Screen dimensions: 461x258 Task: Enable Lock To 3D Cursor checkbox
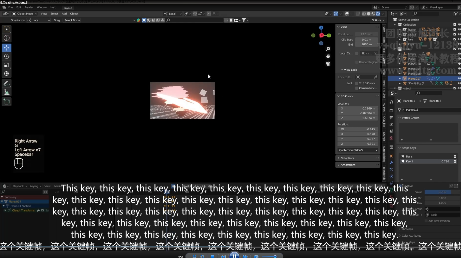pyautogui.click(x=357, y=83)
